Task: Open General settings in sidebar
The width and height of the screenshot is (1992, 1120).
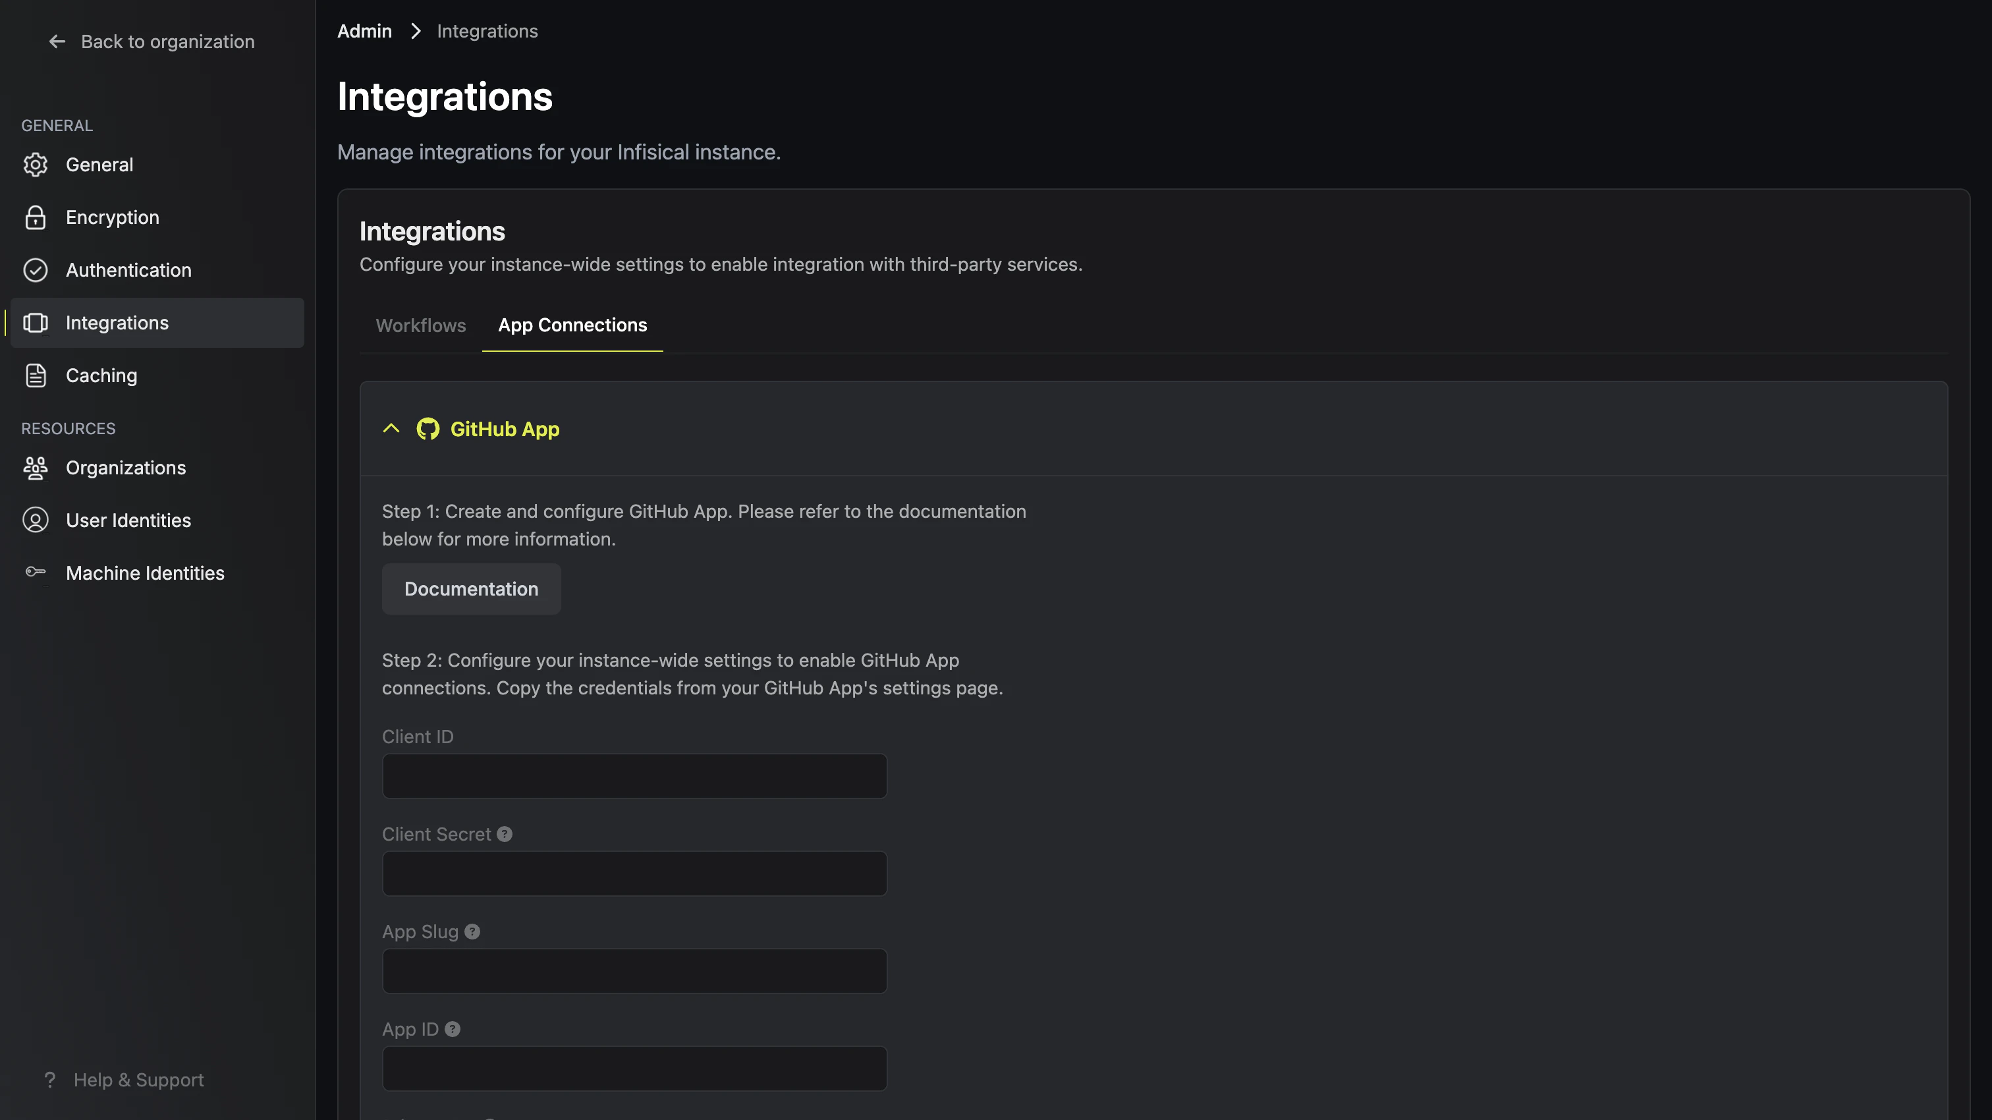Action: 157,165
